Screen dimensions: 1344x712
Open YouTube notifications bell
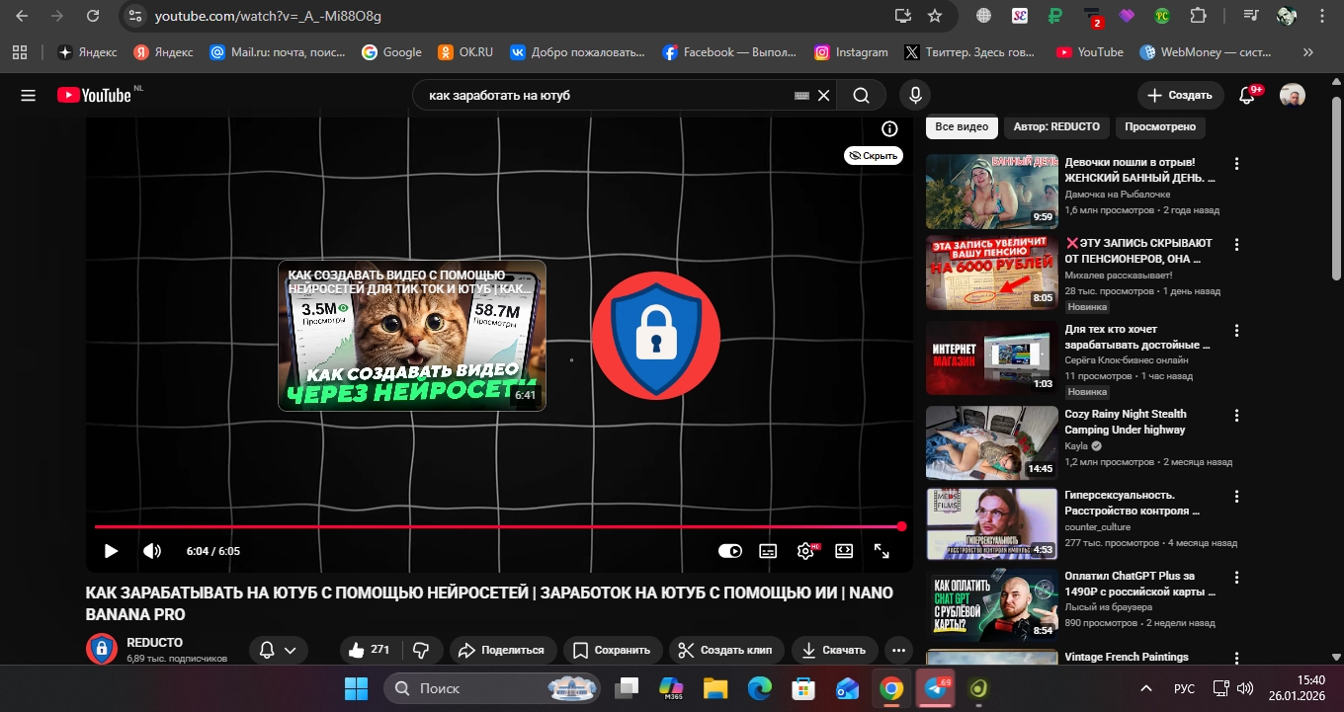[x=1247, y=96]
